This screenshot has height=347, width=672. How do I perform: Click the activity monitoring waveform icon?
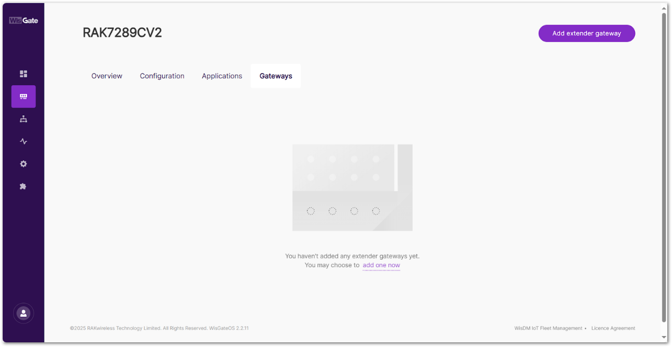[23, 141]
